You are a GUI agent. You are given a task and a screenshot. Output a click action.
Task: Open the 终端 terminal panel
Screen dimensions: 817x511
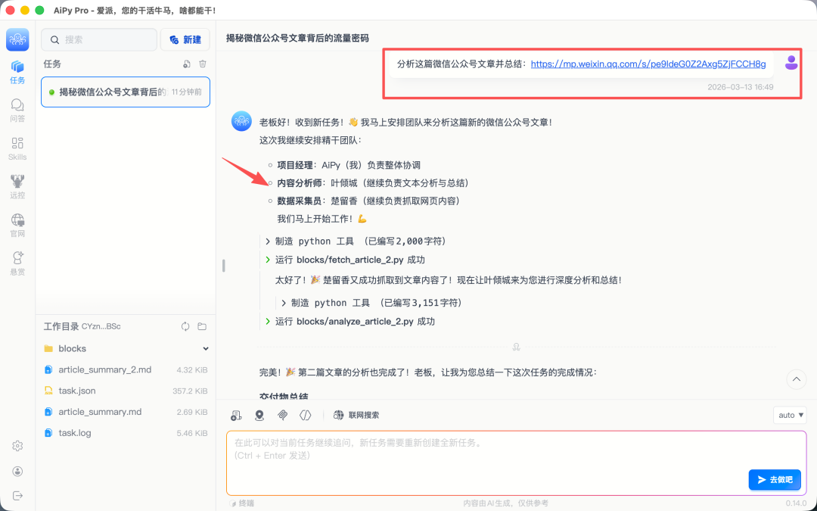coord(243,503)
